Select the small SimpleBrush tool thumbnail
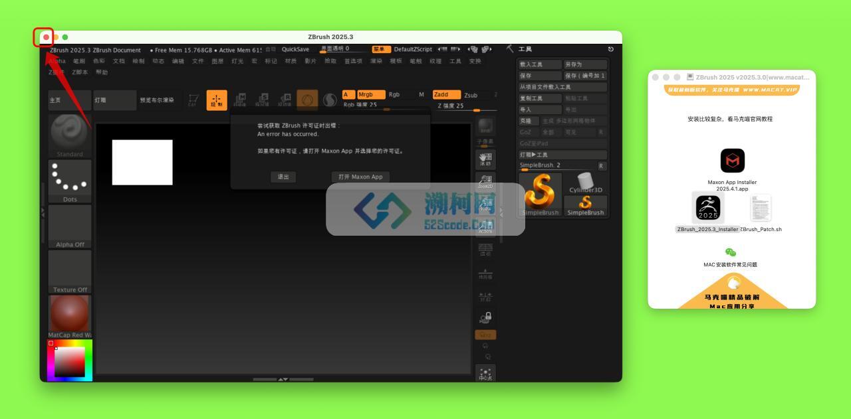The height and width of the screenshot is (419, 851). pyautogui.click(x=586, y=206)
